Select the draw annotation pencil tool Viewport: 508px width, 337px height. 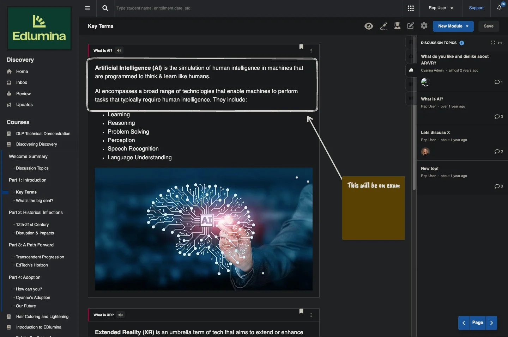pyautogui.click(x=383, y=26)
